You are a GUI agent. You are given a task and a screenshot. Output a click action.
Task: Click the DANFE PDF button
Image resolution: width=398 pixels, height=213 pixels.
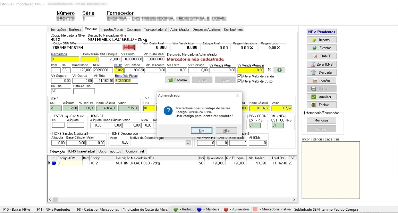(x=321, y=56)
